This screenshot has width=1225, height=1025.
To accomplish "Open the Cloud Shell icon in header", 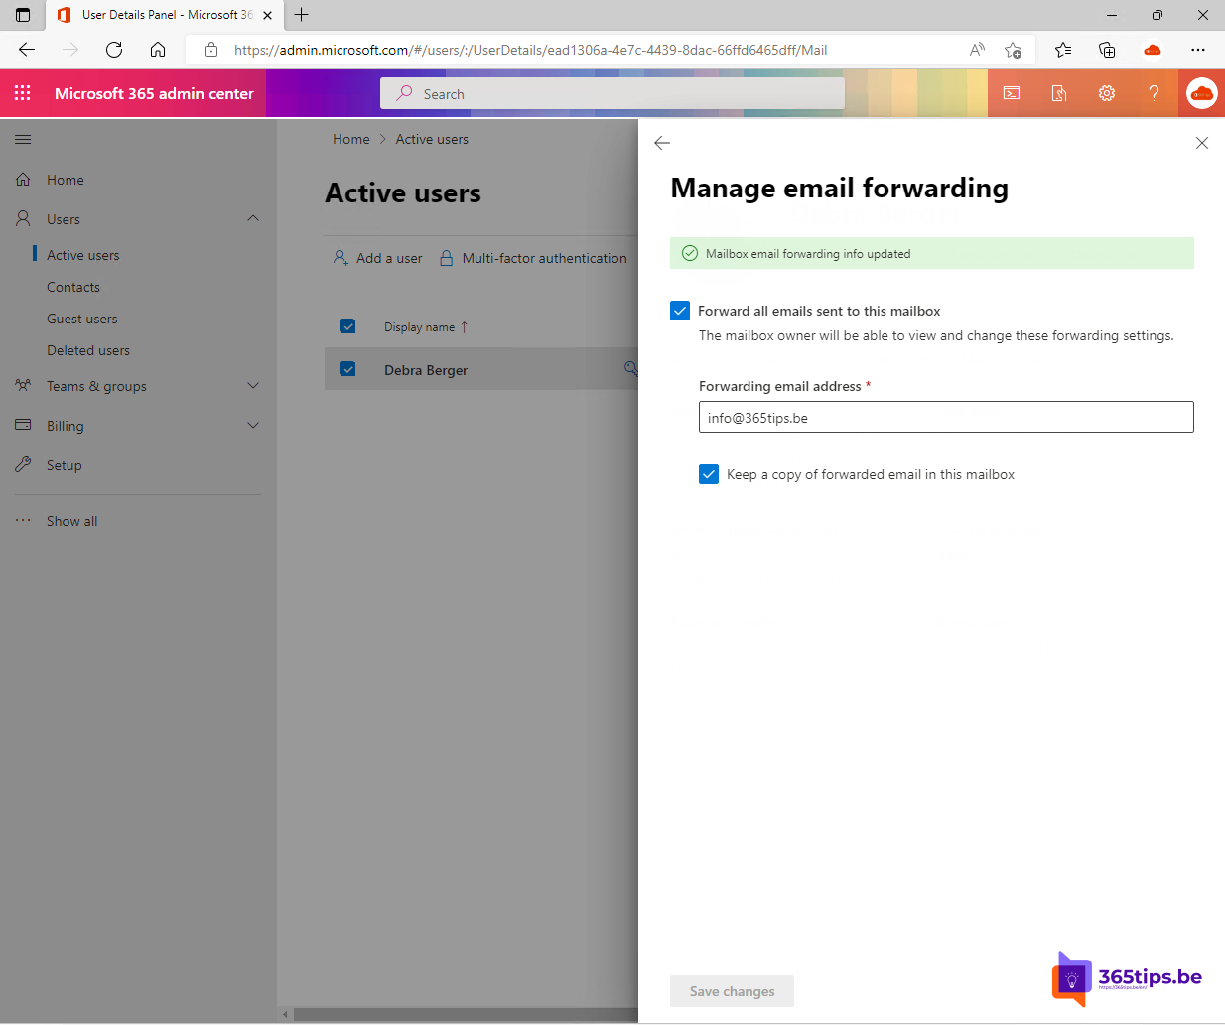I will pos(1012,93).
